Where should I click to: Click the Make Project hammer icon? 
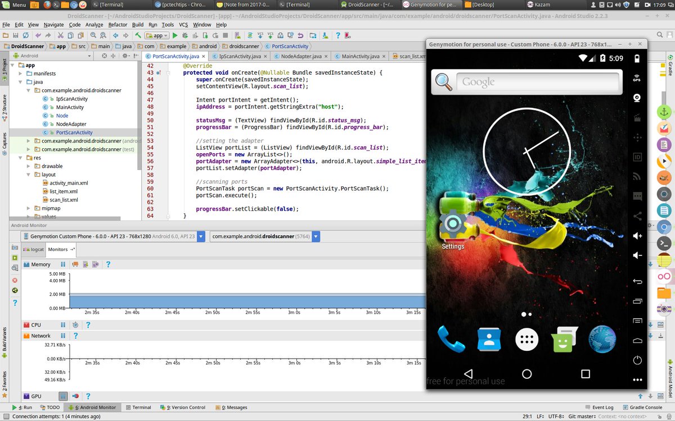click(x=138, y=35)
